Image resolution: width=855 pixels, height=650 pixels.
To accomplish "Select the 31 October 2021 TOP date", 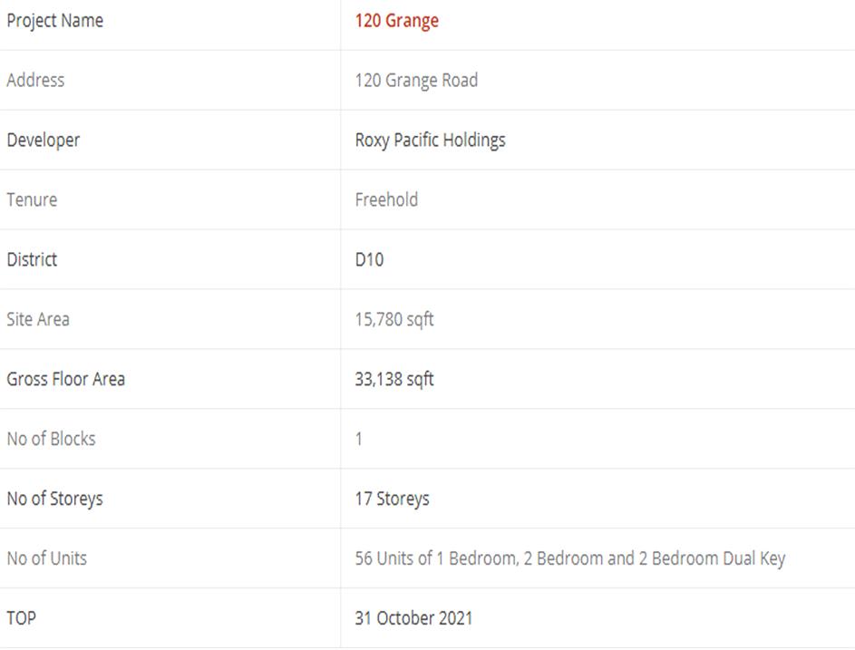I will [413, 619].
